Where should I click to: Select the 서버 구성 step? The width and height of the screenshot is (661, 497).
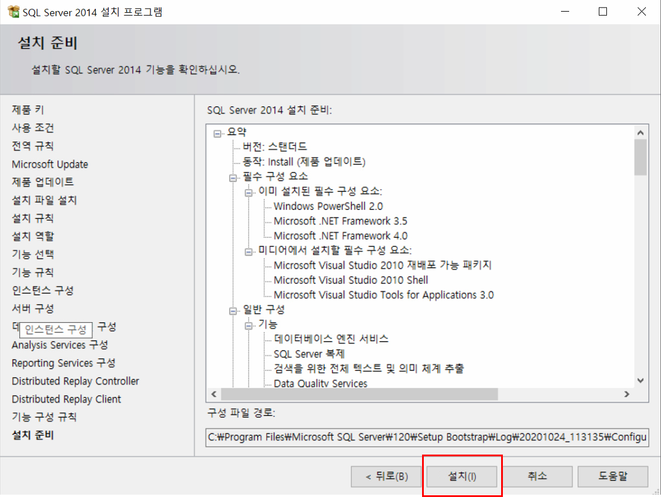[x=33, y=309]
